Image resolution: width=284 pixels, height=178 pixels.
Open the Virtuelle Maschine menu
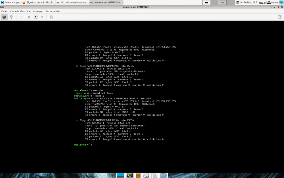(x=20, y=11)
